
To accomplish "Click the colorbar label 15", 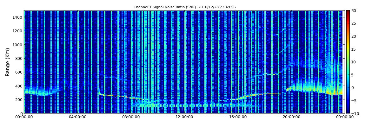I will click(x=354, y=49).
